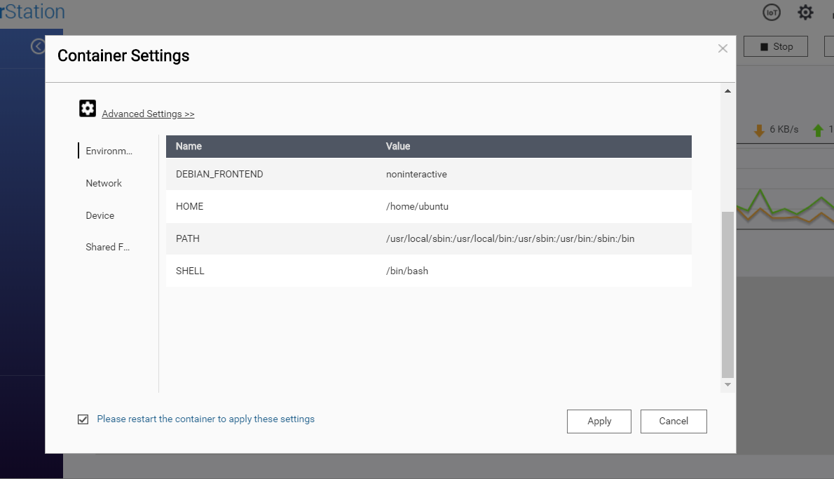
Task: Open the settings gear icon at top right
Action: (x=805, y=12)
